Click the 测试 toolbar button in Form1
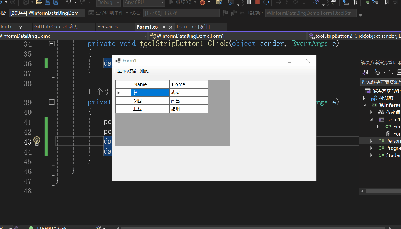The width and height of the screenshot is (401, 229). tap(144, 71)
